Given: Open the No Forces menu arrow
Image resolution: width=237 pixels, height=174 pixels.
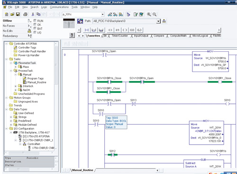Looking at the screenshot, I should [29, 26].
